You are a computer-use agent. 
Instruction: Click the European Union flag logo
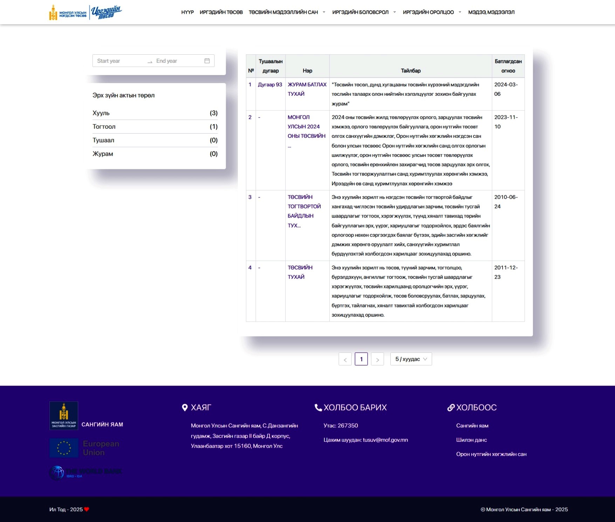[x=64, y=448]
